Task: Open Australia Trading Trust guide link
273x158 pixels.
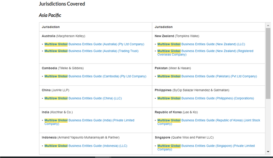Action: (x=92, y=51)
